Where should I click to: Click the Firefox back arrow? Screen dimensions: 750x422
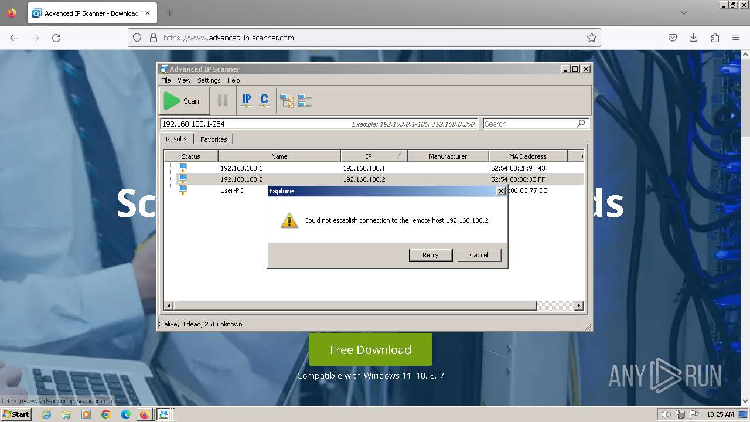pos(14,38)
